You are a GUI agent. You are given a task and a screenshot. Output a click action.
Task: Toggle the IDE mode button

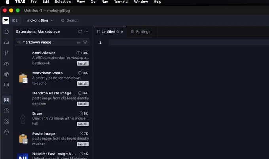[x=15, y=20]
